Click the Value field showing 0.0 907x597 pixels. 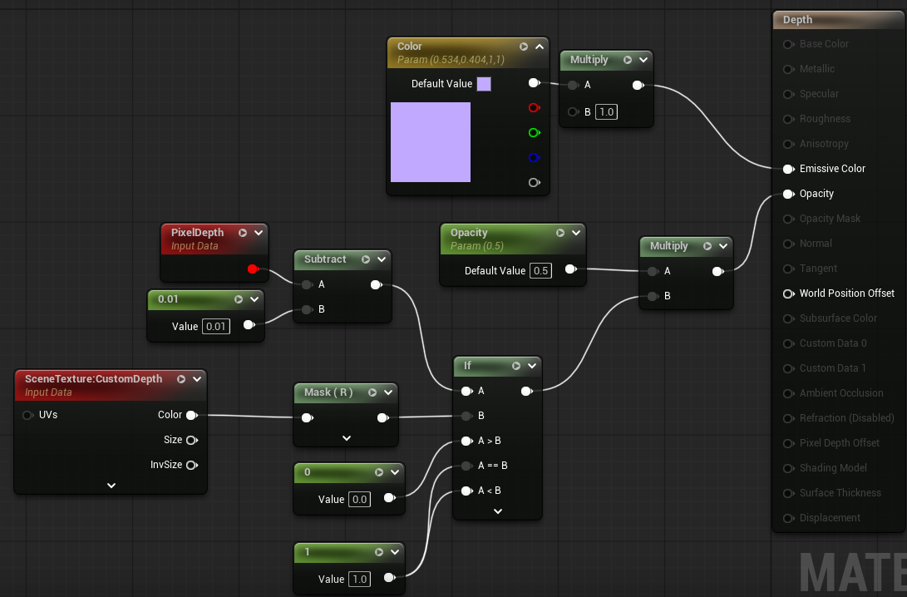(359, 499)
